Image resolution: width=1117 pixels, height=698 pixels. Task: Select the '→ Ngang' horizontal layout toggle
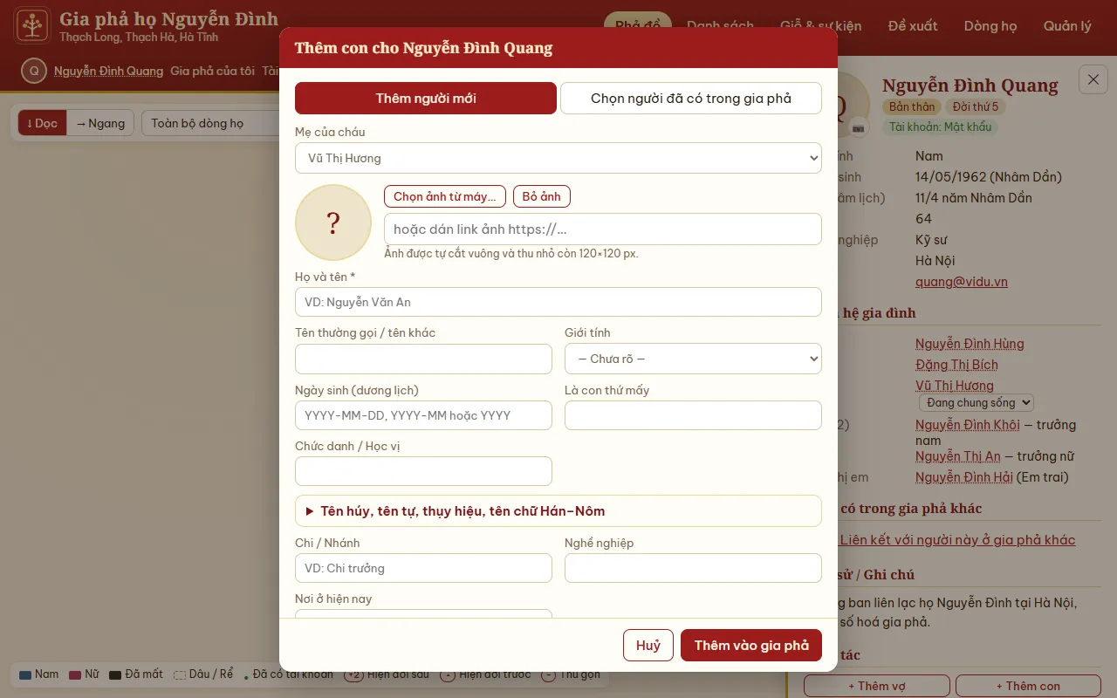click(x=100, y=123)
